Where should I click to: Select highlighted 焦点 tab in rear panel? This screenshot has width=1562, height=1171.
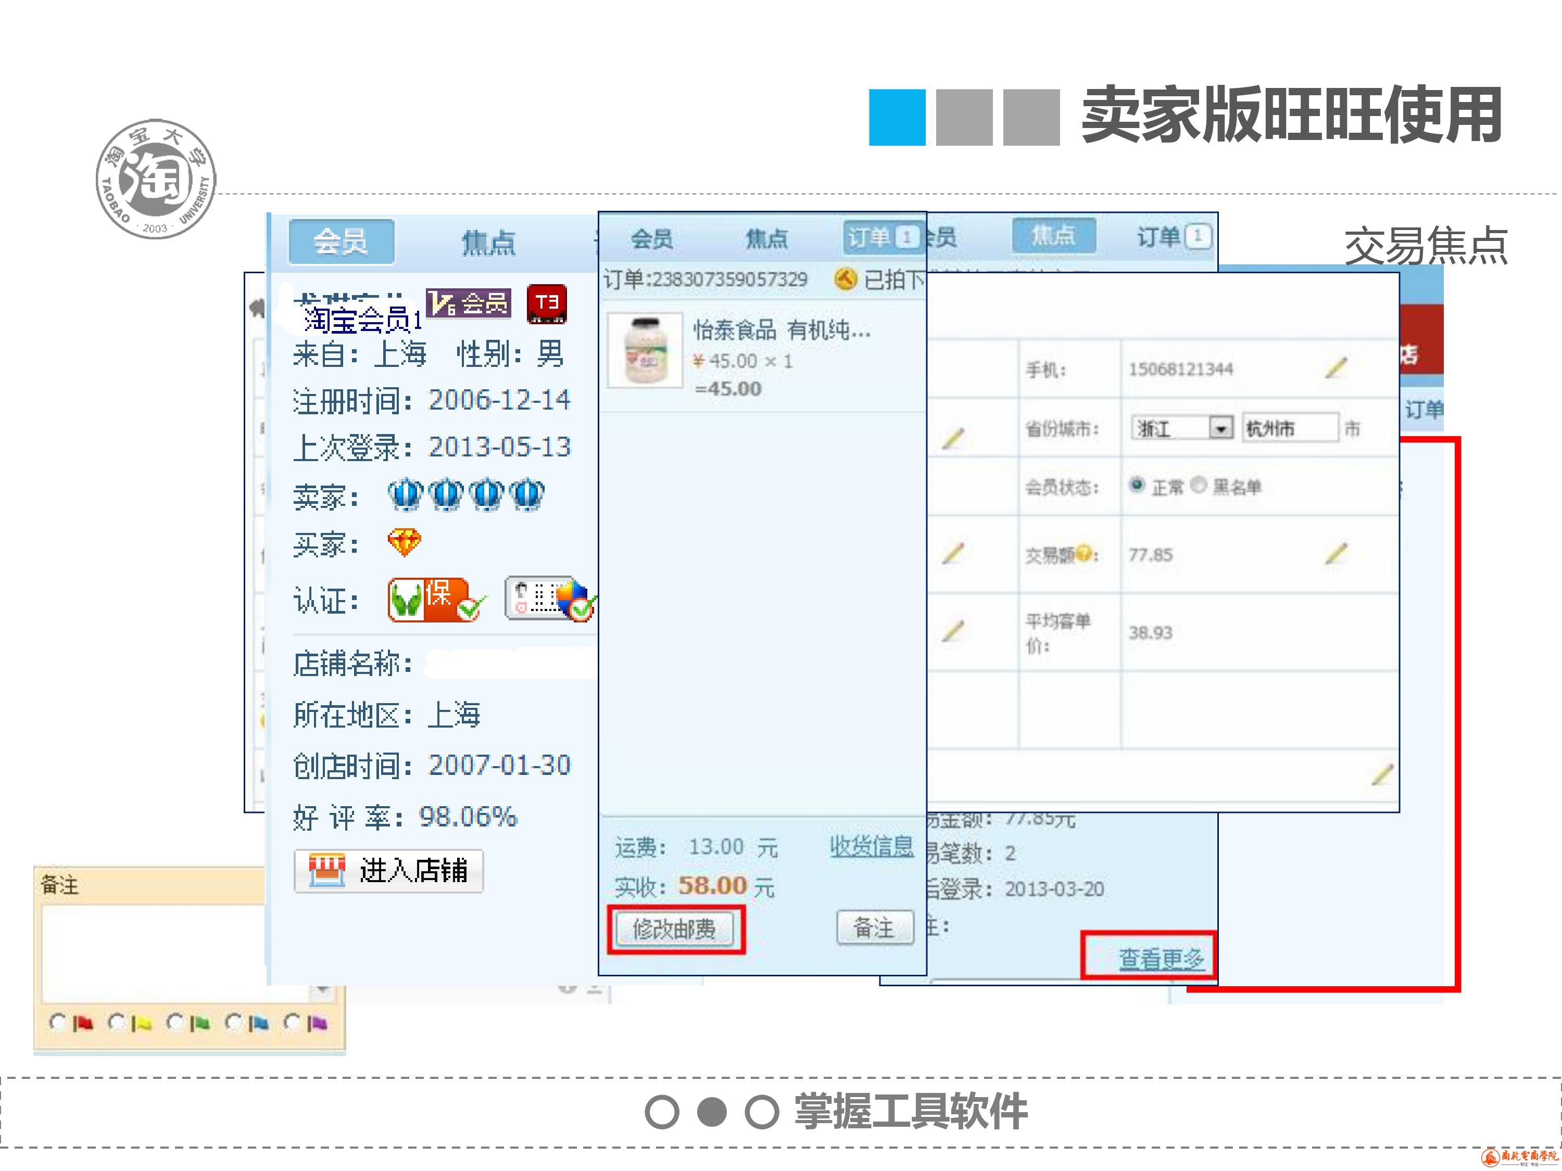point(1054,235)
